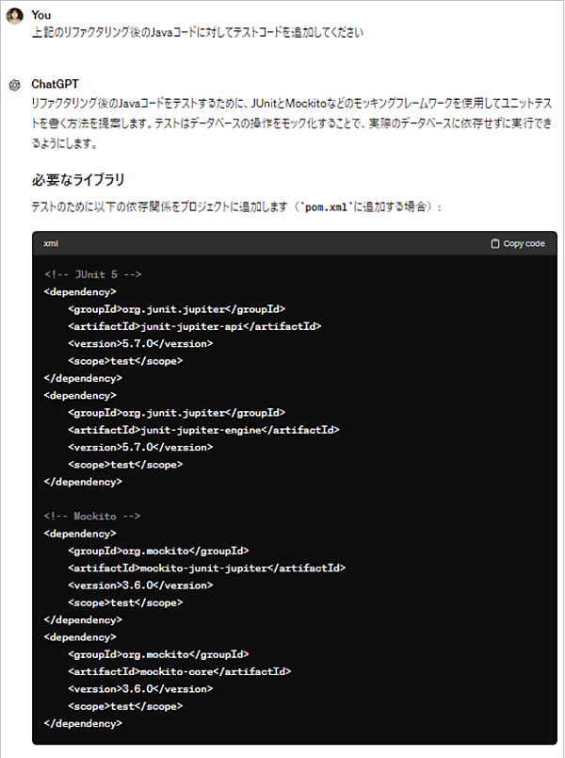This screenshot has height=758, width=565.
Task: Click the last closing dependency tag
Action: [x=83, y=723]
